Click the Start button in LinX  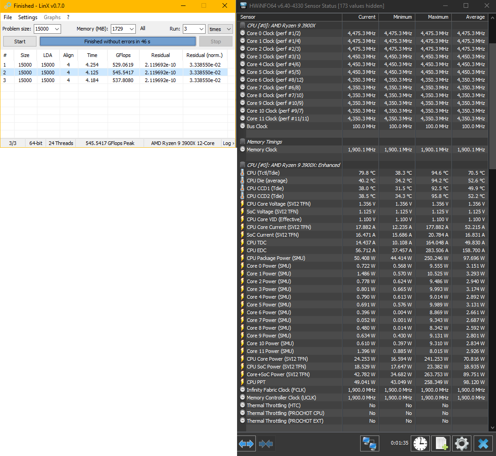(x=20, y=41)
